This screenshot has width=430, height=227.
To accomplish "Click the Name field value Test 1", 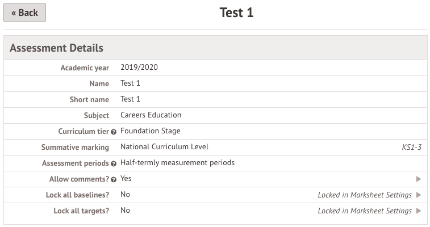I will (130, 83).
